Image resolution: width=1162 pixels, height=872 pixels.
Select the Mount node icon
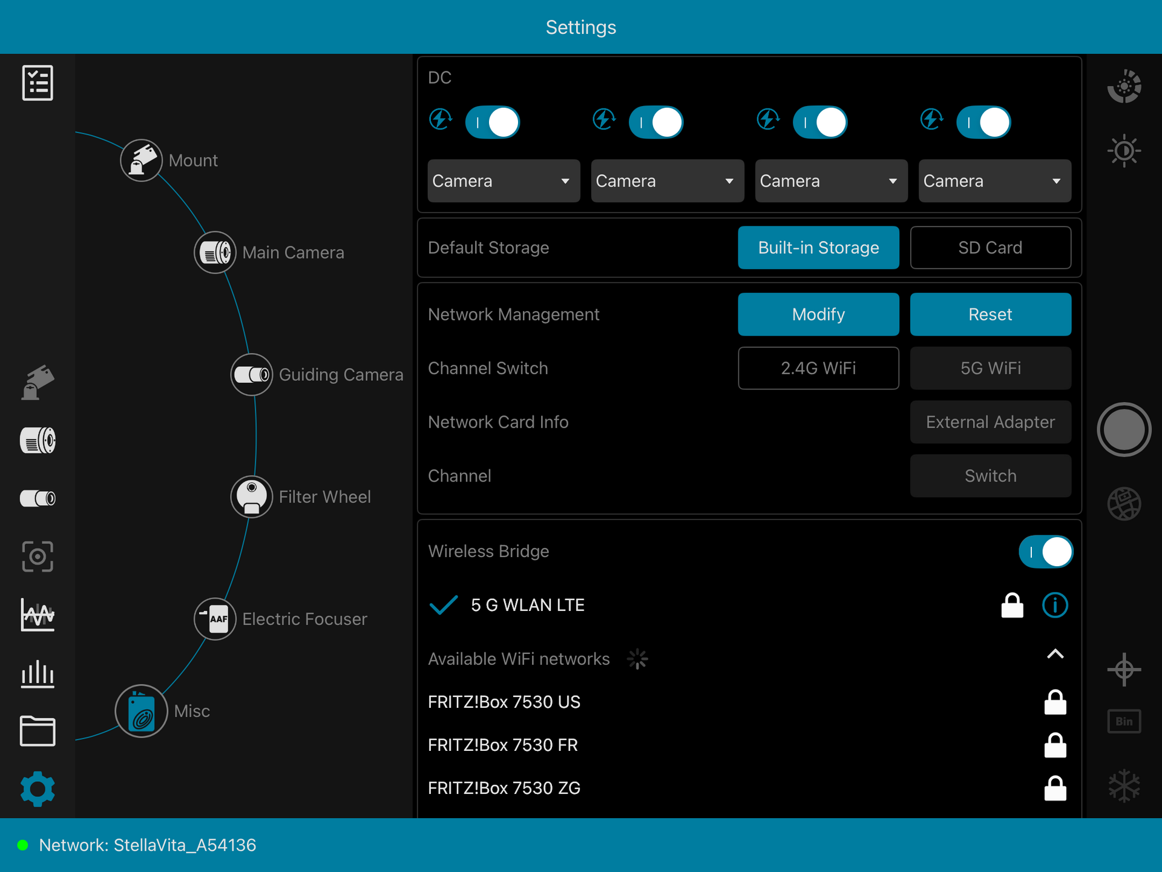(x=141, y=160)
